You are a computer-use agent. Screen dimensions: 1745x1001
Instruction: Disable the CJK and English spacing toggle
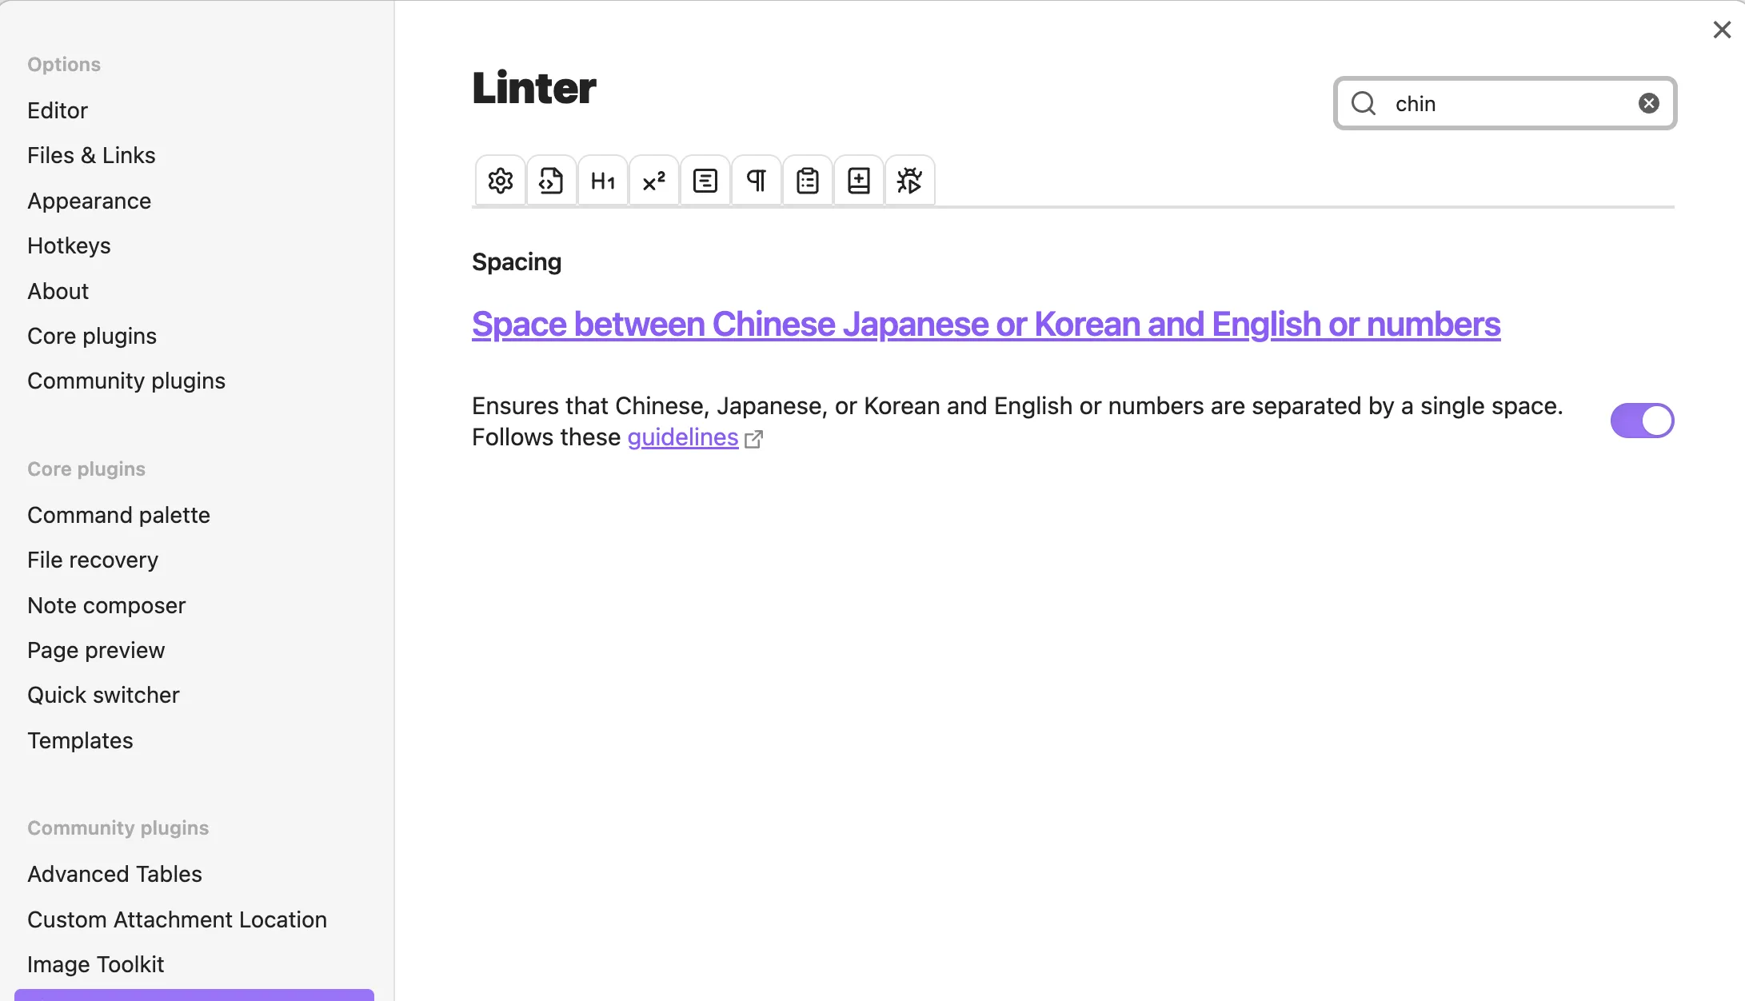(1642, 421)
